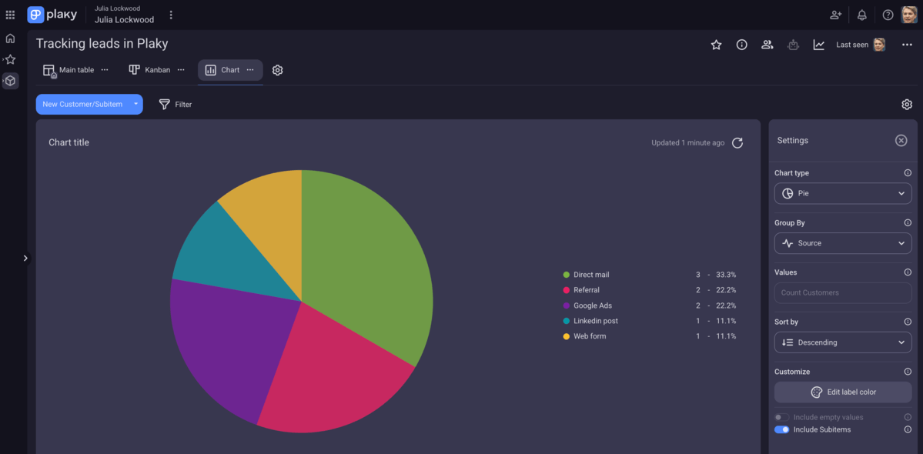Click the board members icon

767,45
